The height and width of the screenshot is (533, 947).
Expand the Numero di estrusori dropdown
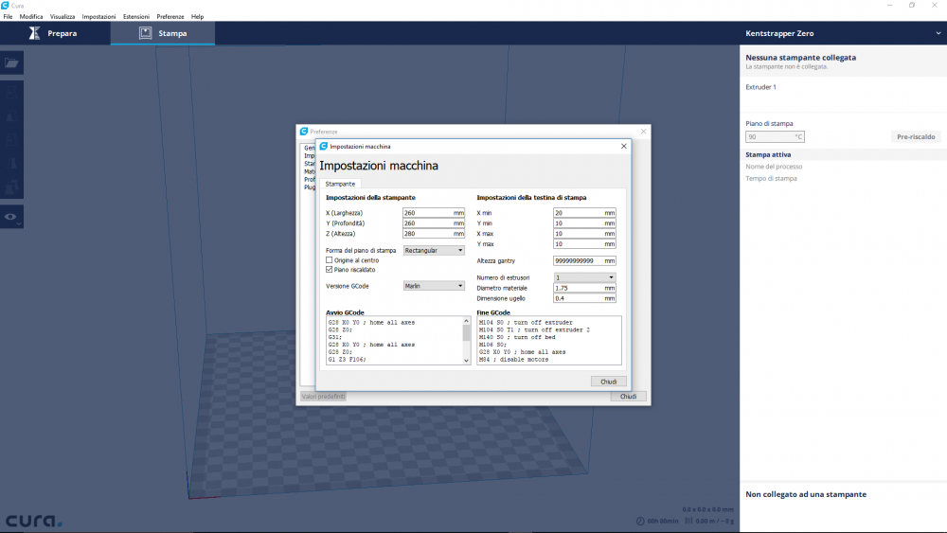pyautogui.click(x=584, y=277)
